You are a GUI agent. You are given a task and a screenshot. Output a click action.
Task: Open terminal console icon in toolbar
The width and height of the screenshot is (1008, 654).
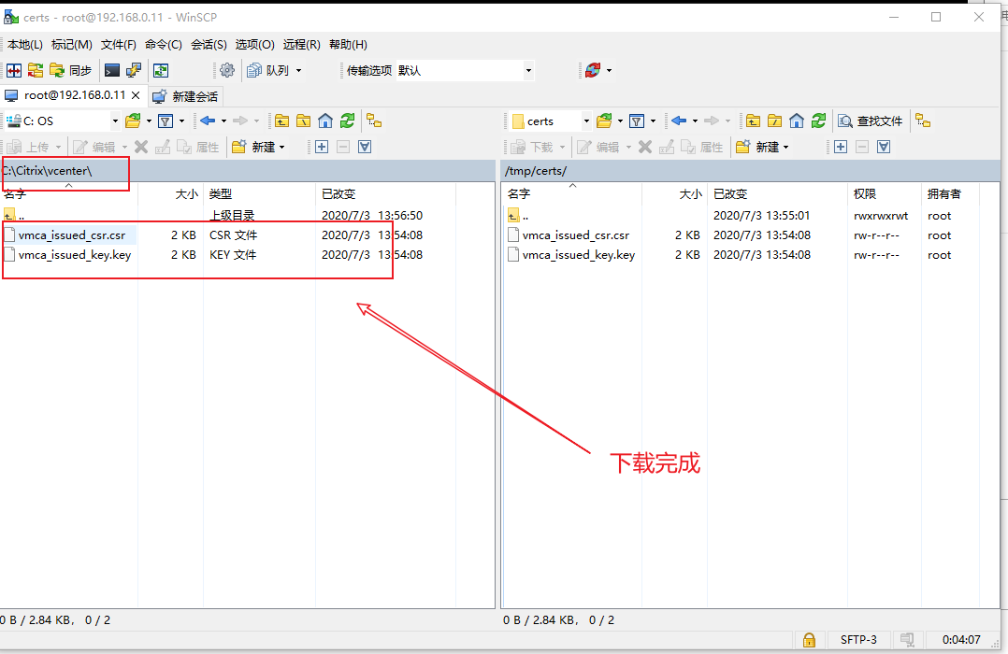(x=112, y=70)
